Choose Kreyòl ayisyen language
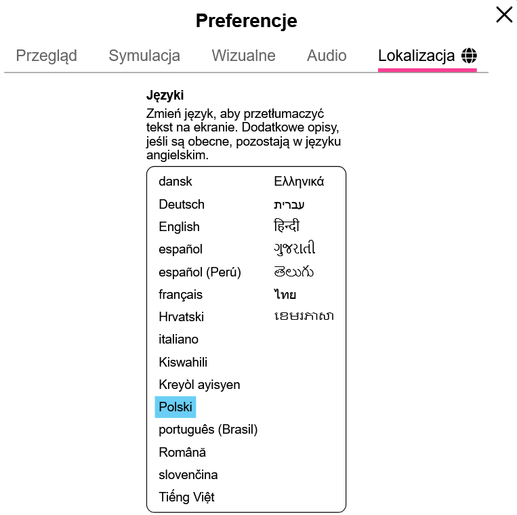The image size is (517, 515). (199, 385)
